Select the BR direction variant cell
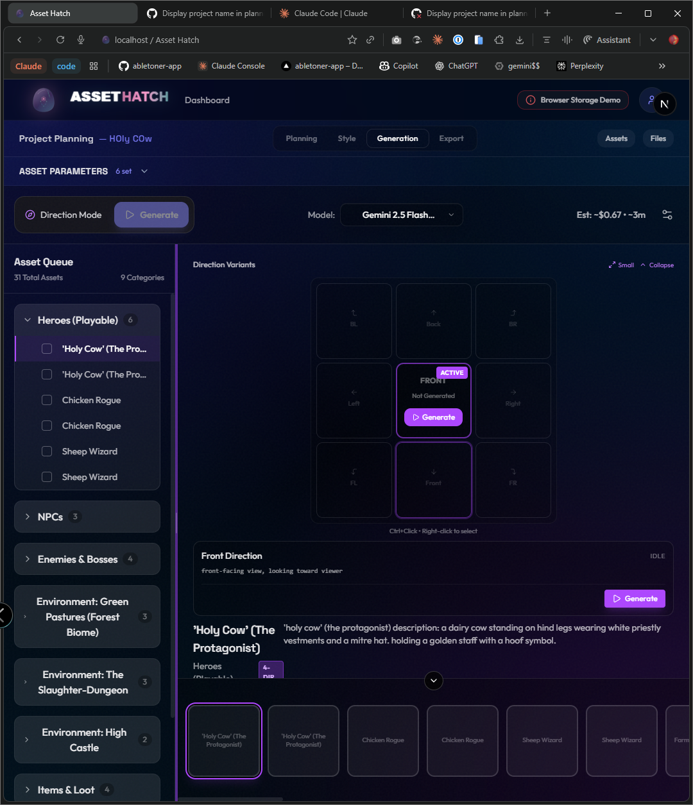The height and width of the screenshot is (805, 693). tap(513, 320)
